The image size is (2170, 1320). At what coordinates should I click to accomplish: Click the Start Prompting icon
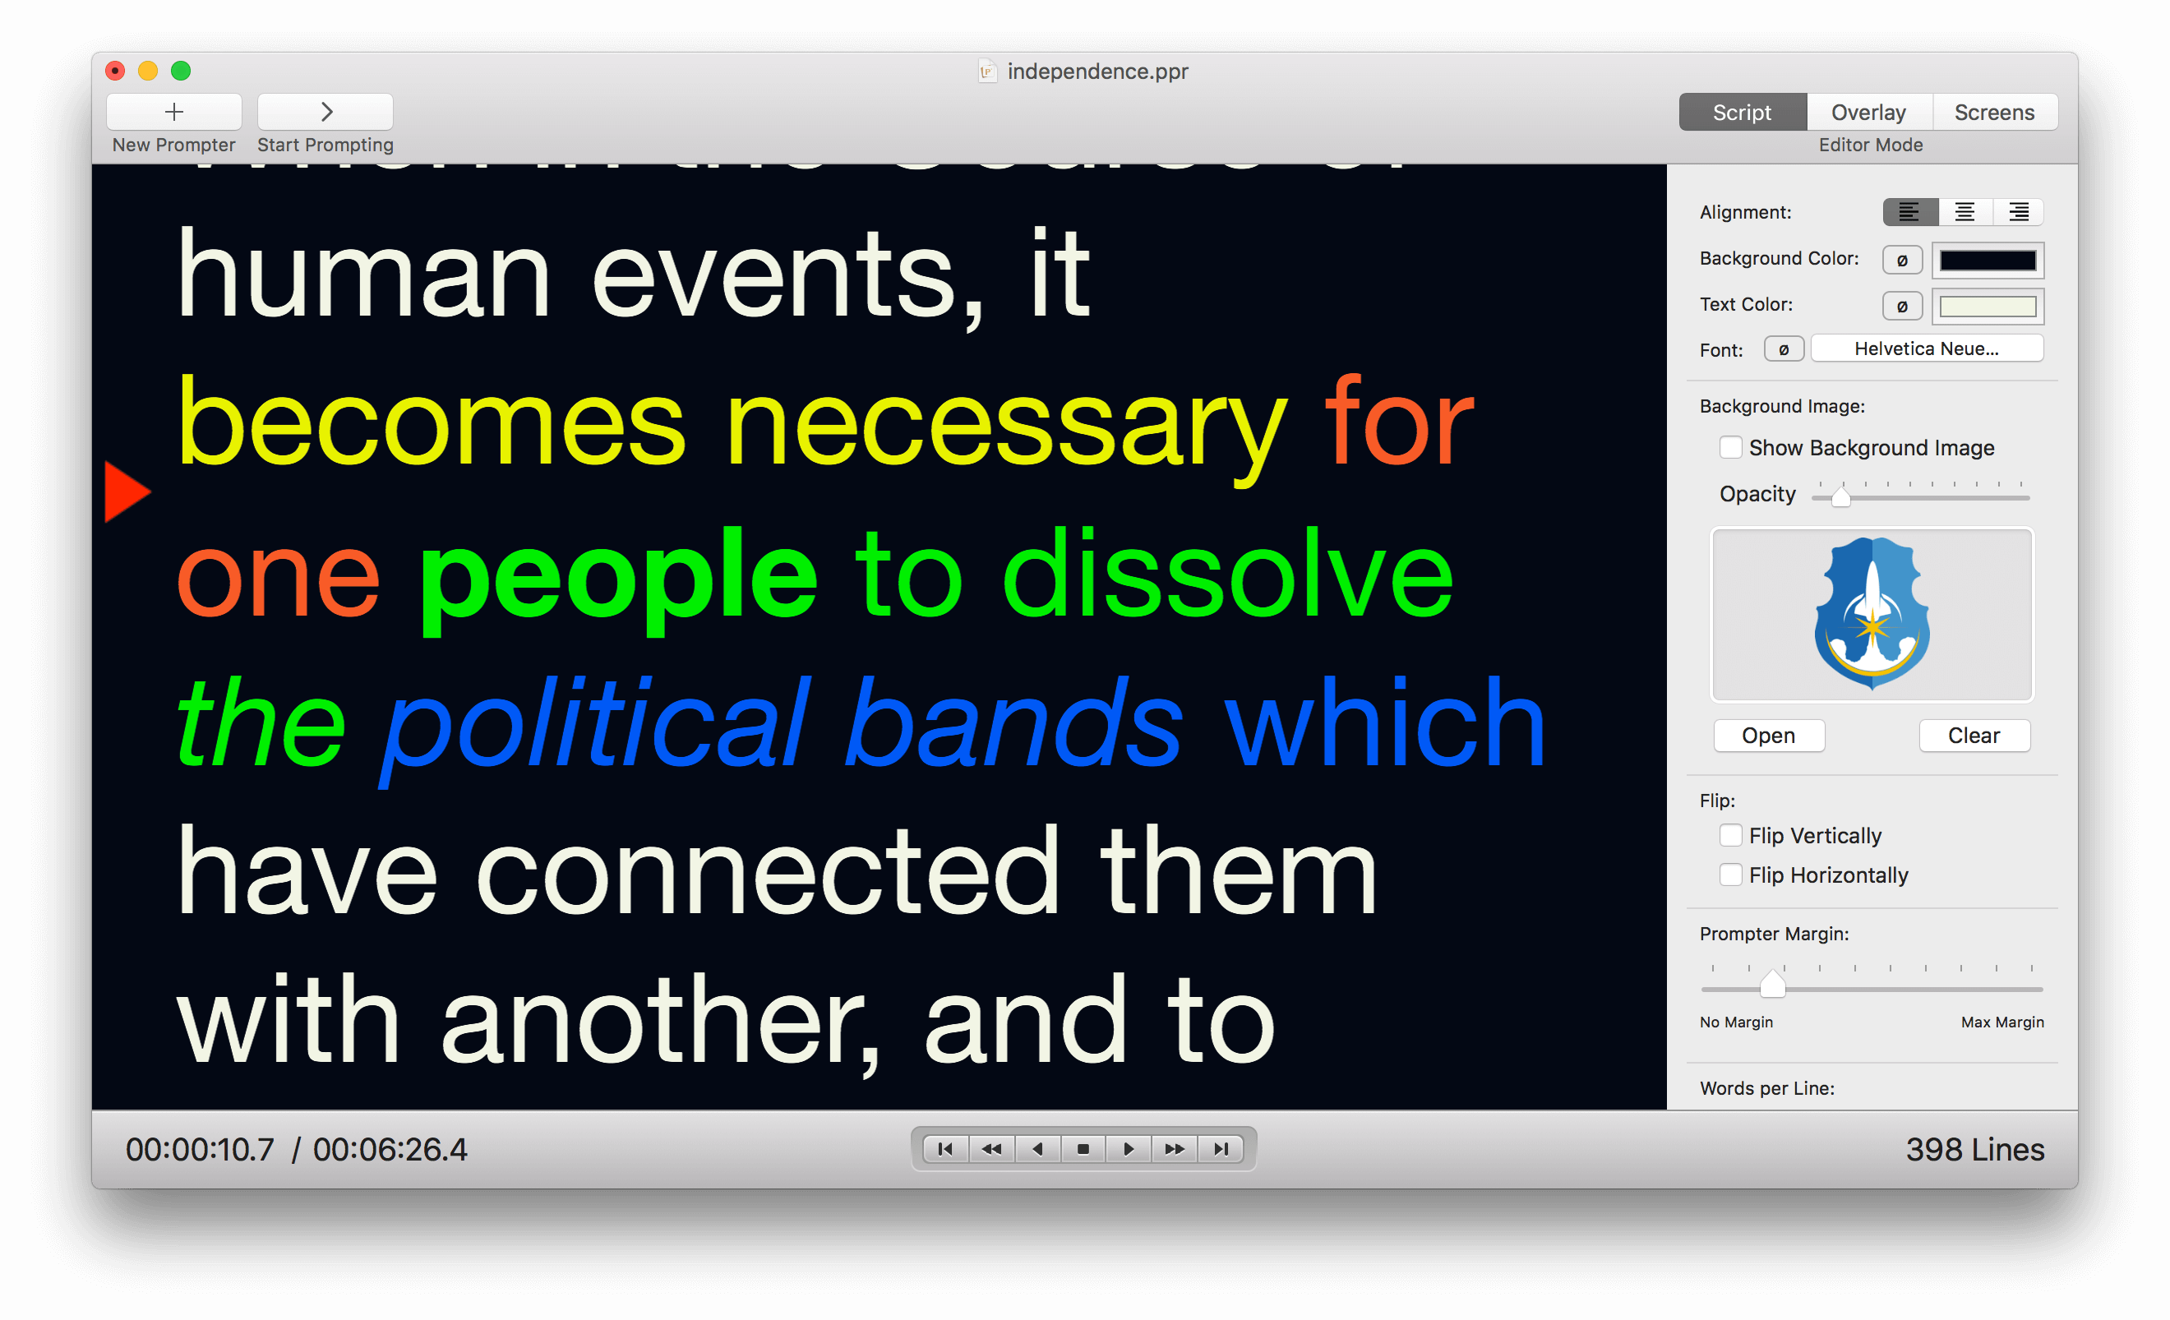pyautogui.click(x=324, y=112)
